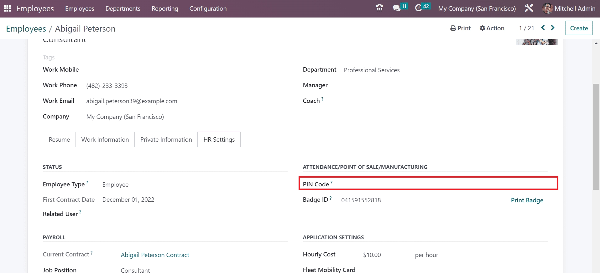Click the Create button
Screen dimensions: 600x273
(x=579, y=28)
